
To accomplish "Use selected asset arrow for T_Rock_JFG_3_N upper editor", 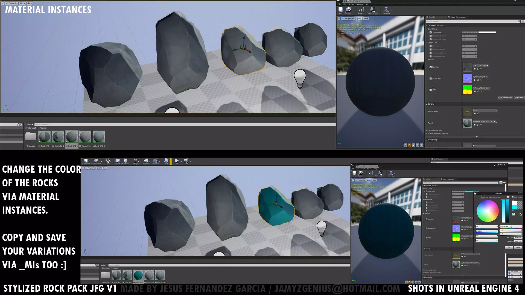I will click(x=475, y=80).
